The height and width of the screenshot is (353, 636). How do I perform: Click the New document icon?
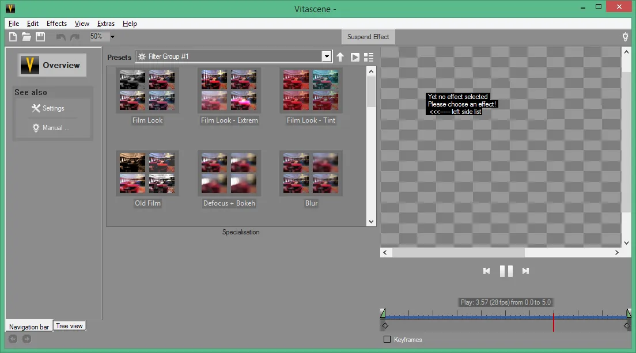pos(13,37)
